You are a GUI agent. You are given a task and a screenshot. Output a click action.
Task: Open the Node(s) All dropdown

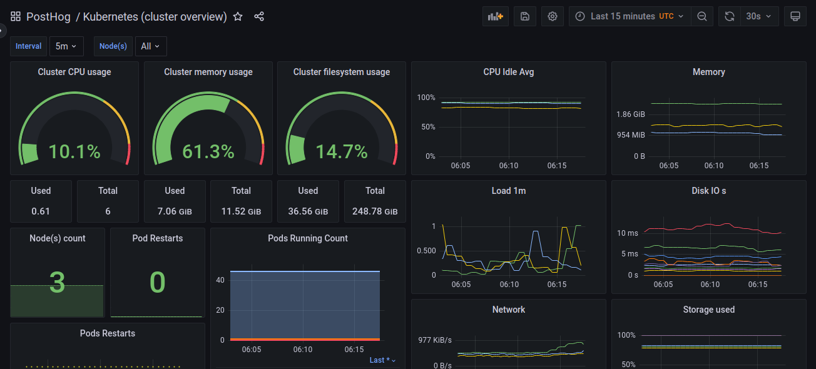[x=151, y=46]
